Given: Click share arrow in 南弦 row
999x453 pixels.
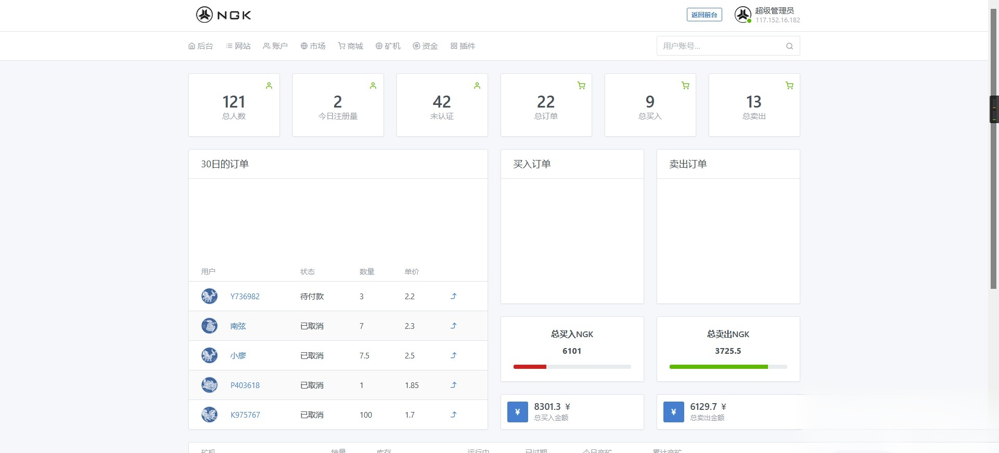Looking at the screenshot, I should 453,326.
